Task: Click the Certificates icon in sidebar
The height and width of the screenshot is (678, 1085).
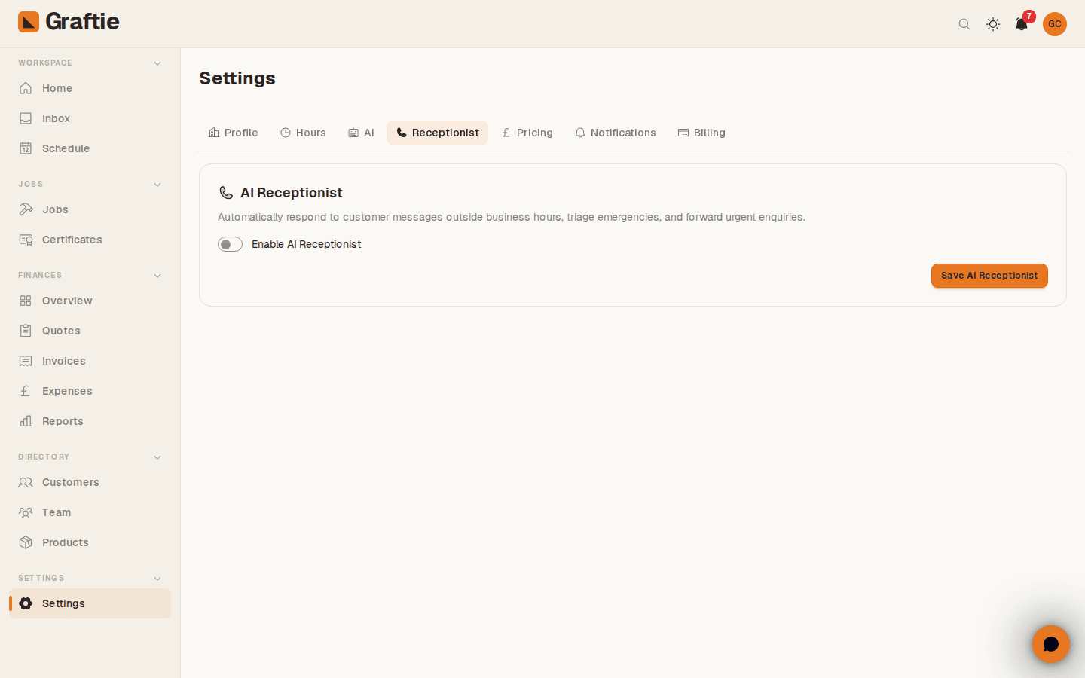Action: 26,240
